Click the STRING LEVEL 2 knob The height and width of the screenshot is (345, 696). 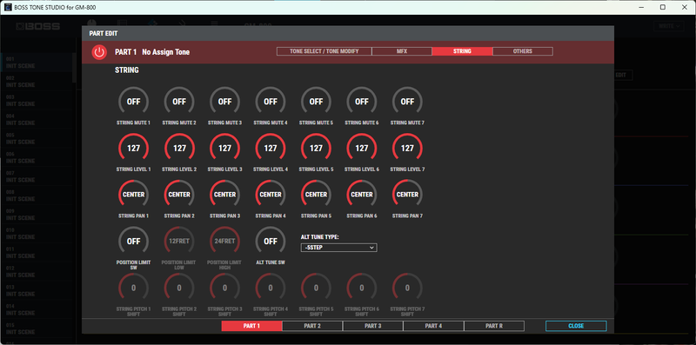click(179, 148)
